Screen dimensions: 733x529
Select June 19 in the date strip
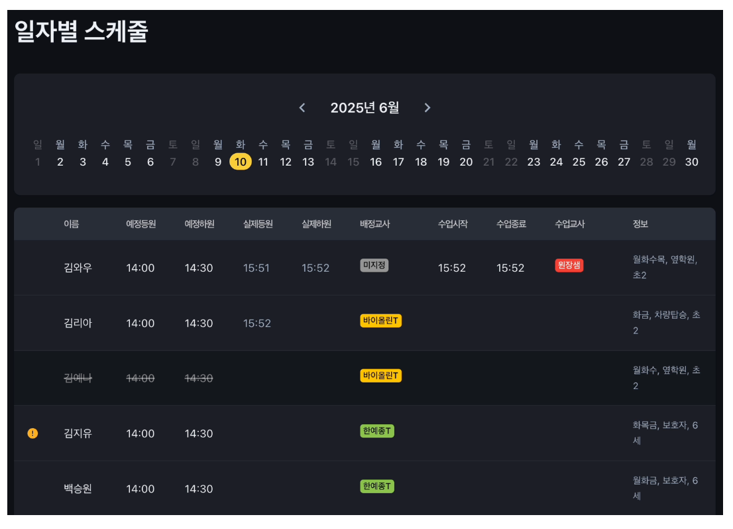coord(443,162)
